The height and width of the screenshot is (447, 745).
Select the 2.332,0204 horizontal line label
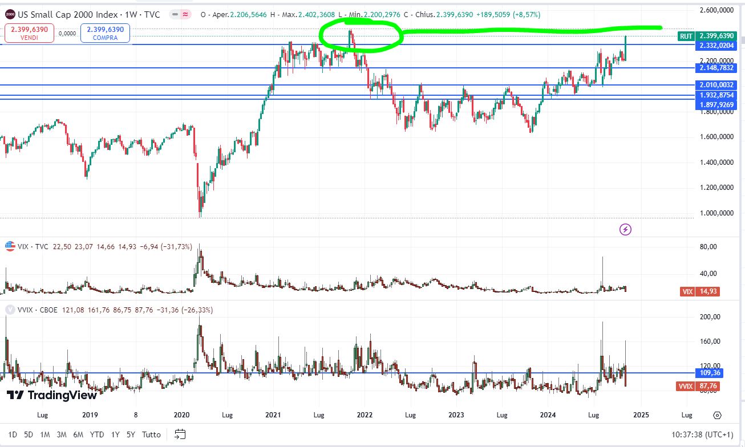point(716,45)
